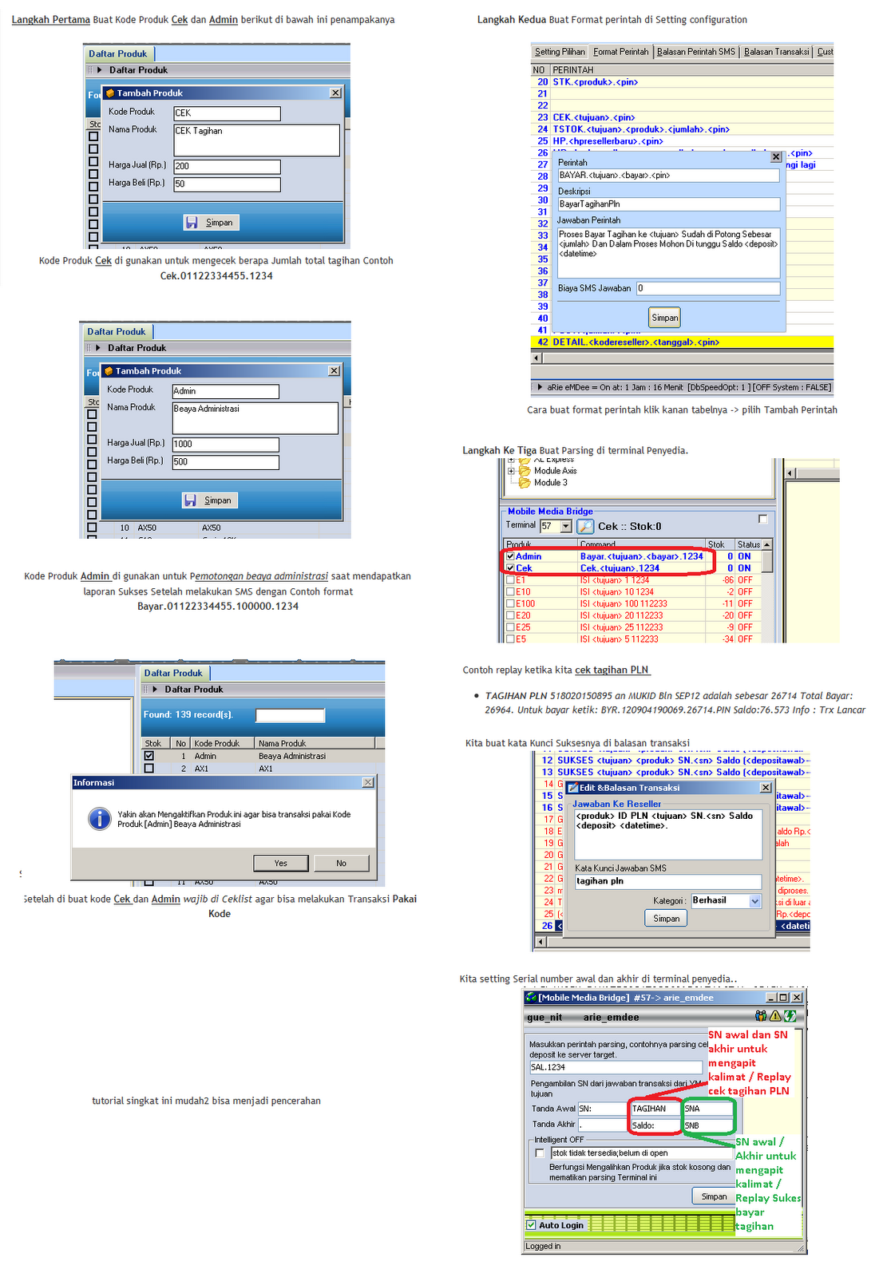887x1277 pixels.
Task: Click the Harga Beli field with value 500
Action: (x=225, y=462)
